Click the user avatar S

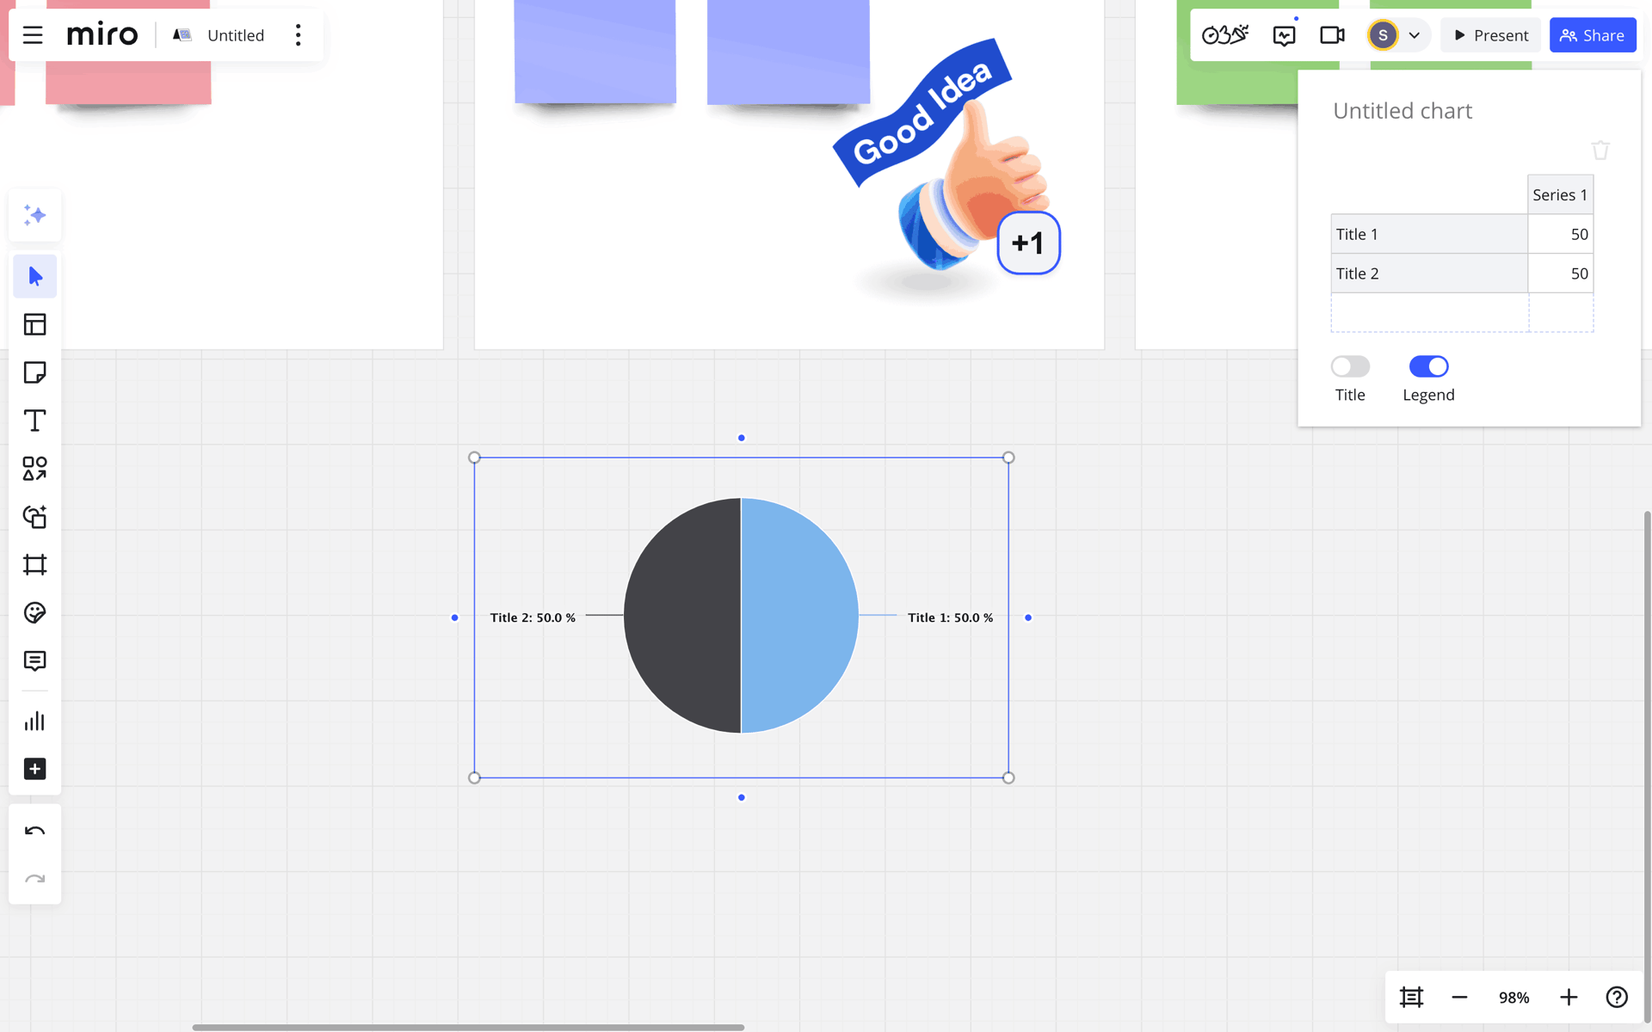point(1383,35)
